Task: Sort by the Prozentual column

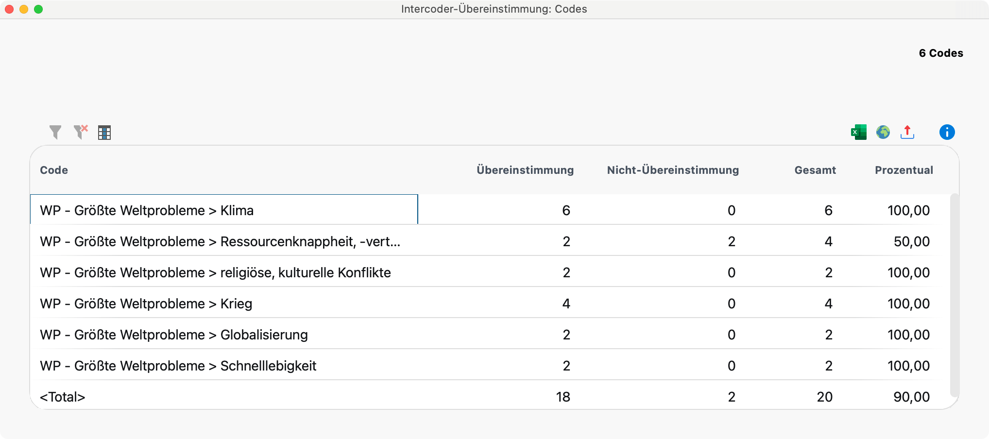Action: [904, 170]
